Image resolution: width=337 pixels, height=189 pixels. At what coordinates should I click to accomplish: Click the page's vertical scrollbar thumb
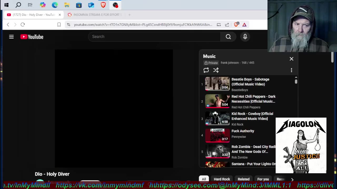click(x=332, y=57)
